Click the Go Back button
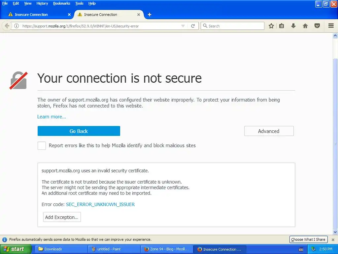 point(79,131)
